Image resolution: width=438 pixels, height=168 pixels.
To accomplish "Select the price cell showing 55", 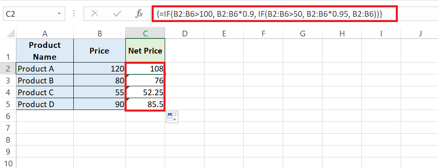I will click(x=100, y=92).
